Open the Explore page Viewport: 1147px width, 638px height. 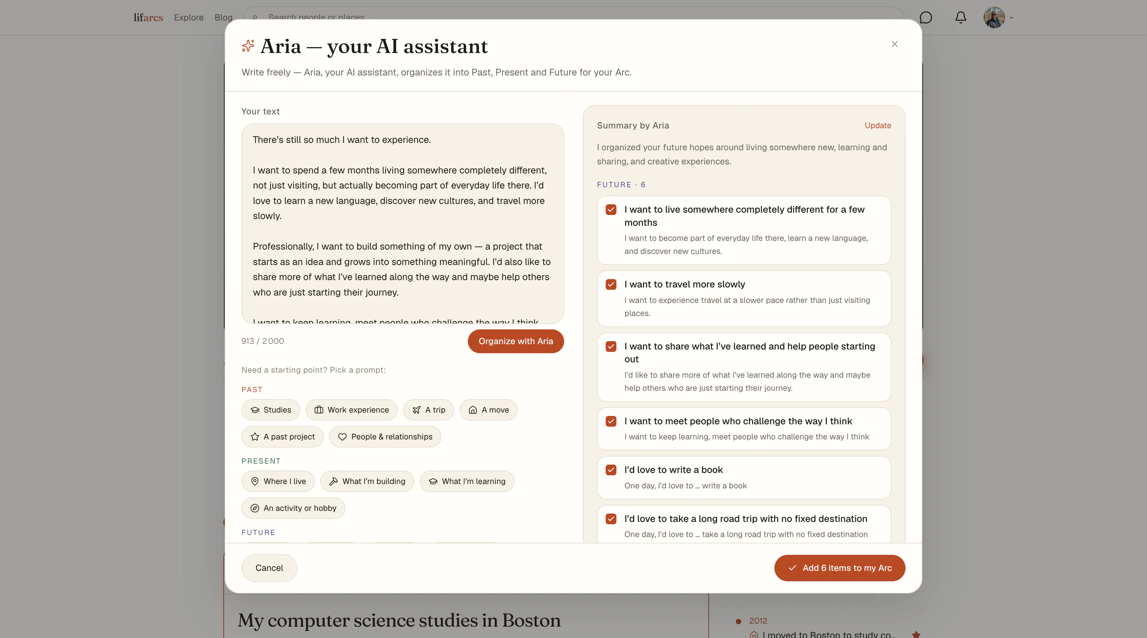coord(189,17)
